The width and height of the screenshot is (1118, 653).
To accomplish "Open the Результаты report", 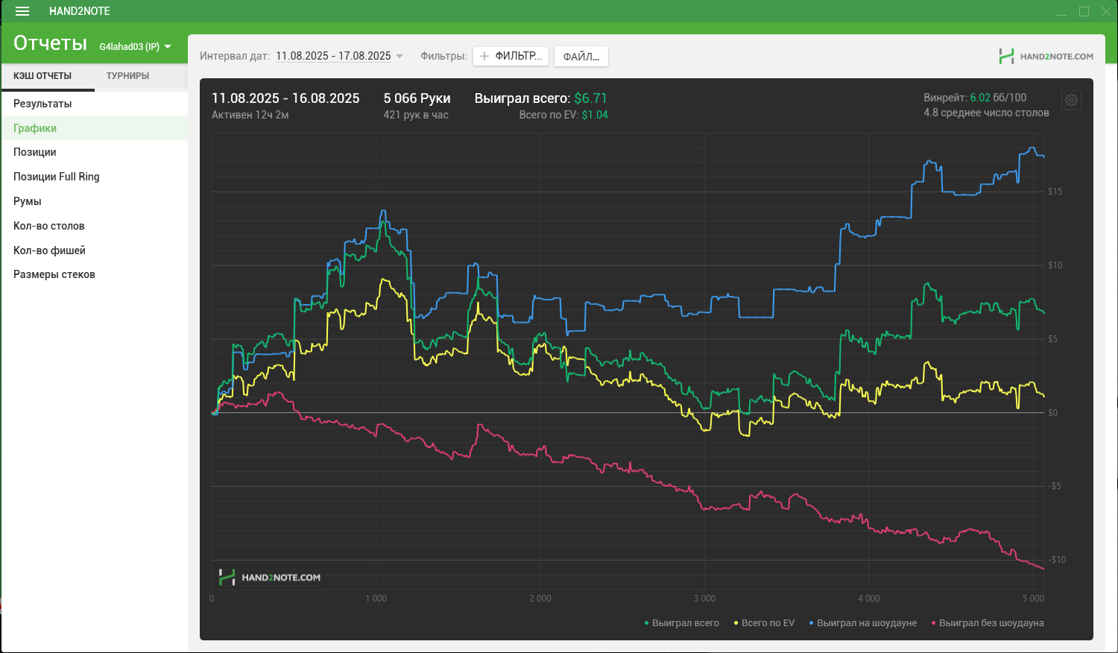I will coord(95,104).
